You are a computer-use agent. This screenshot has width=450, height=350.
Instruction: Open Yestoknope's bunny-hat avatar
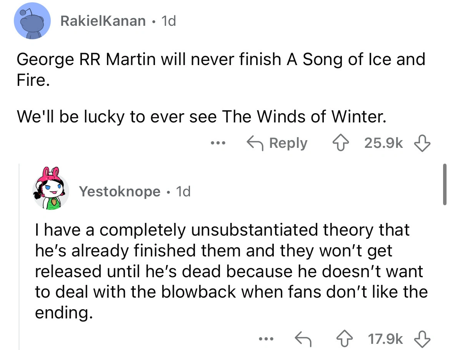[51, 191]
